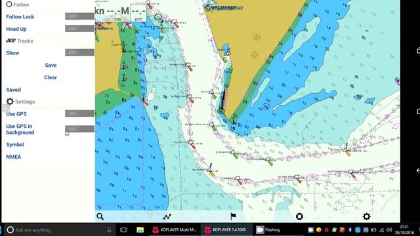The width and height of the screenshot is (420, 236).
Task: Open the Saved tracks list
Action: [x=13, y=90]
